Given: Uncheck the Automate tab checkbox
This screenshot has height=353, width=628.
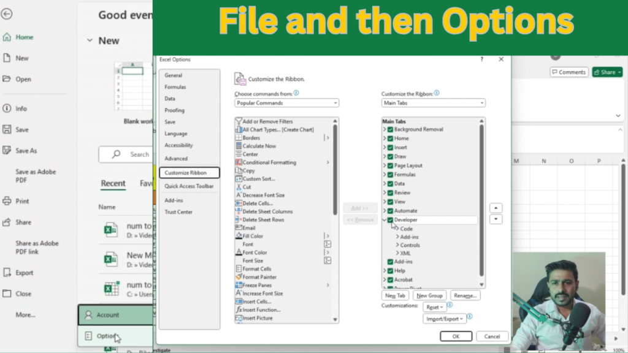Looking at the screenshot, I should [390, 211].
